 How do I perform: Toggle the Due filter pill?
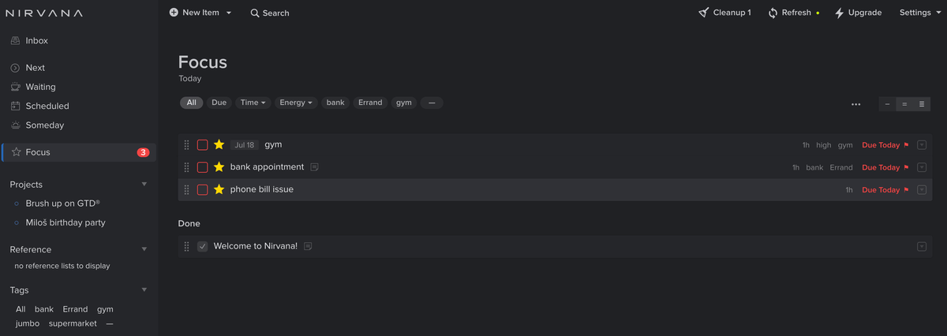click(219, 103)
